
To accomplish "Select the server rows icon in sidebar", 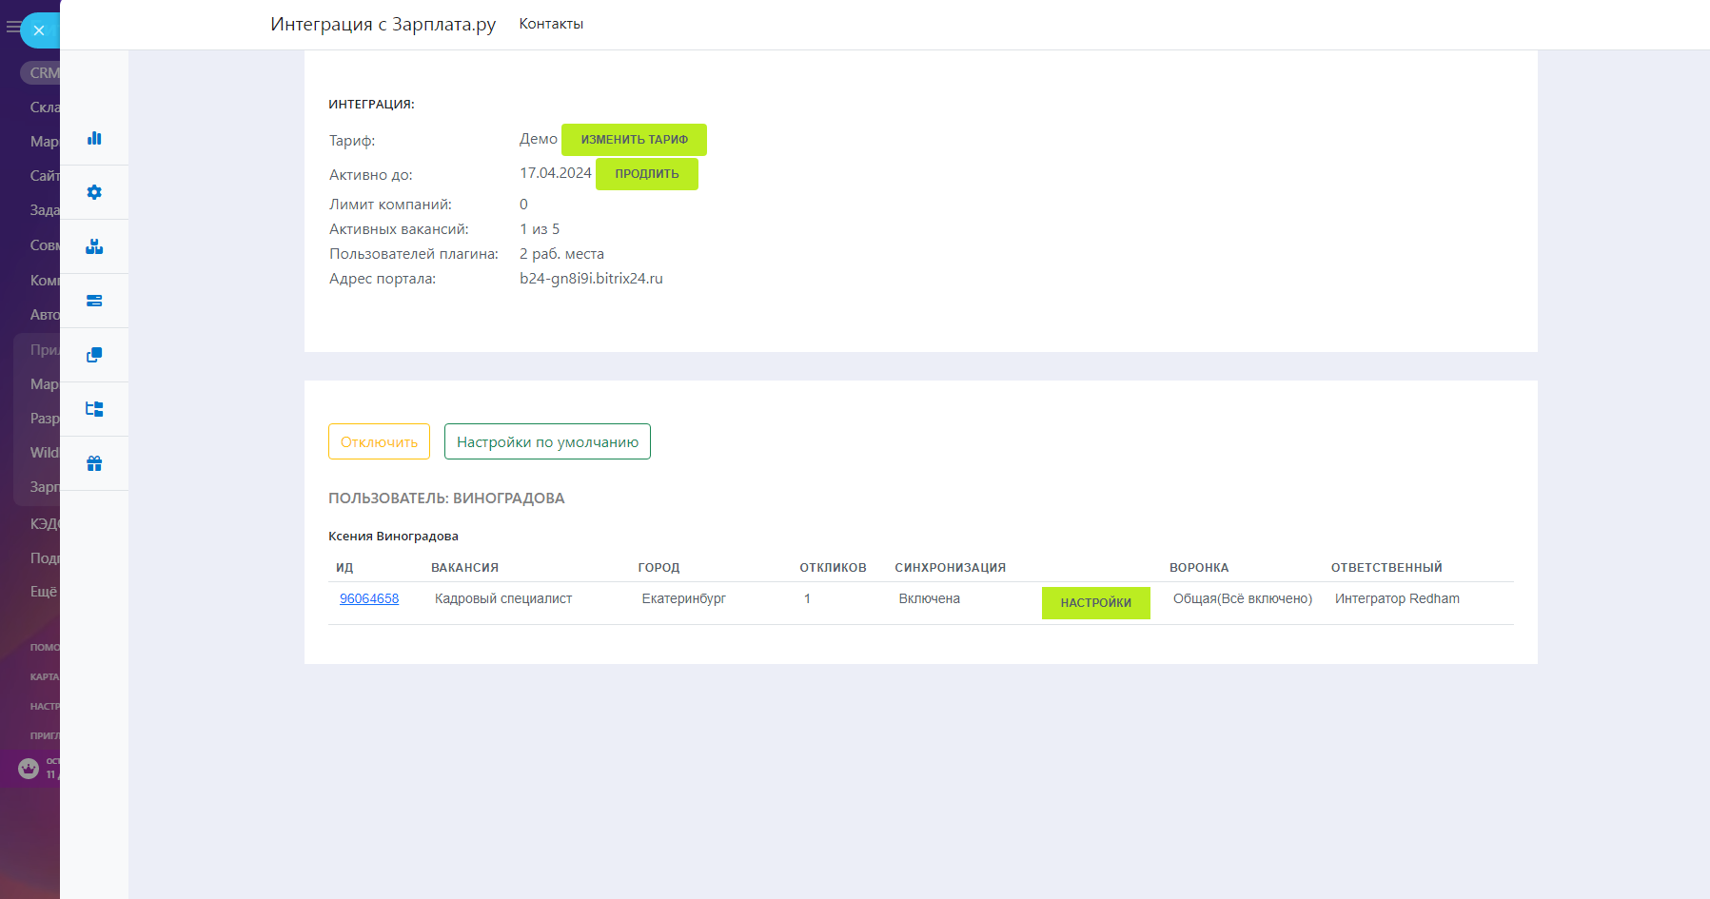I will [94, 301].
